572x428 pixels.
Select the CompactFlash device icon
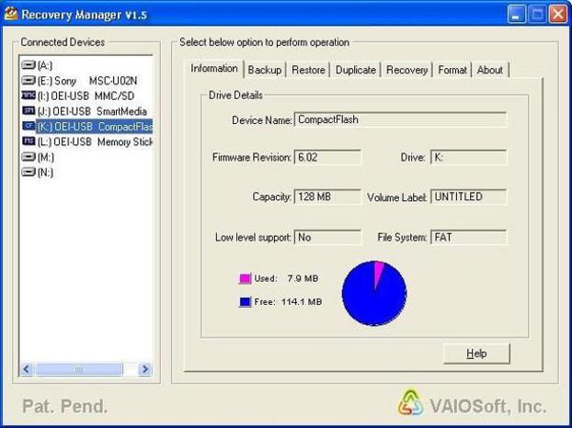click(28, 126)
